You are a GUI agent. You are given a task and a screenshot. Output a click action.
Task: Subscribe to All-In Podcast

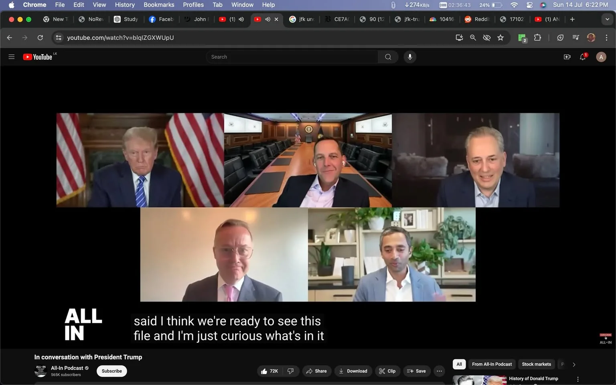tap(111, 371)
